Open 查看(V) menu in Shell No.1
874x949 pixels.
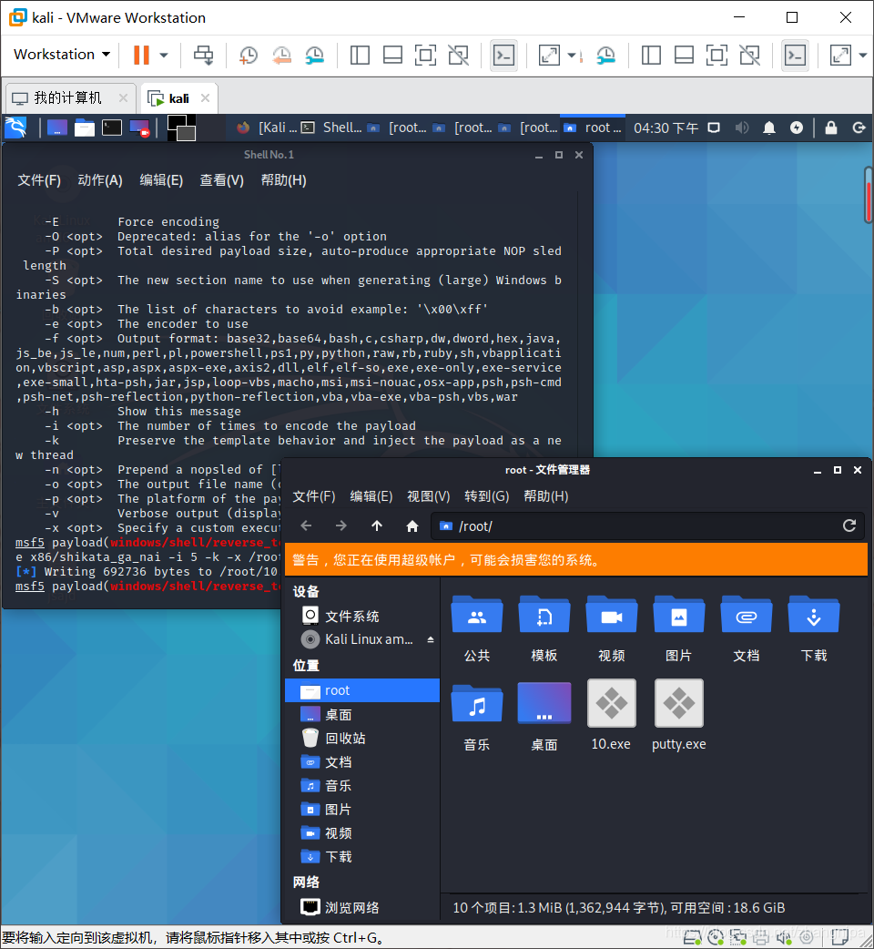pyautogui.click(x=221, y=180)
